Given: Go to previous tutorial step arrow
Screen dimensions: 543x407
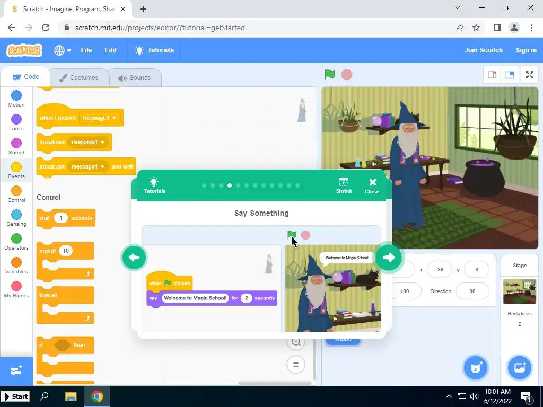Looking at the screenshot, I should (x=134, y=258).
